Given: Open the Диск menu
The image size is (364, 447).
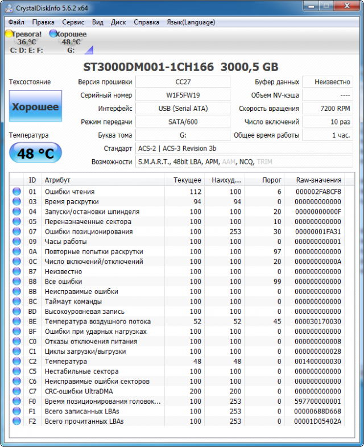Looking at the screenshot, I should point(118,22).
